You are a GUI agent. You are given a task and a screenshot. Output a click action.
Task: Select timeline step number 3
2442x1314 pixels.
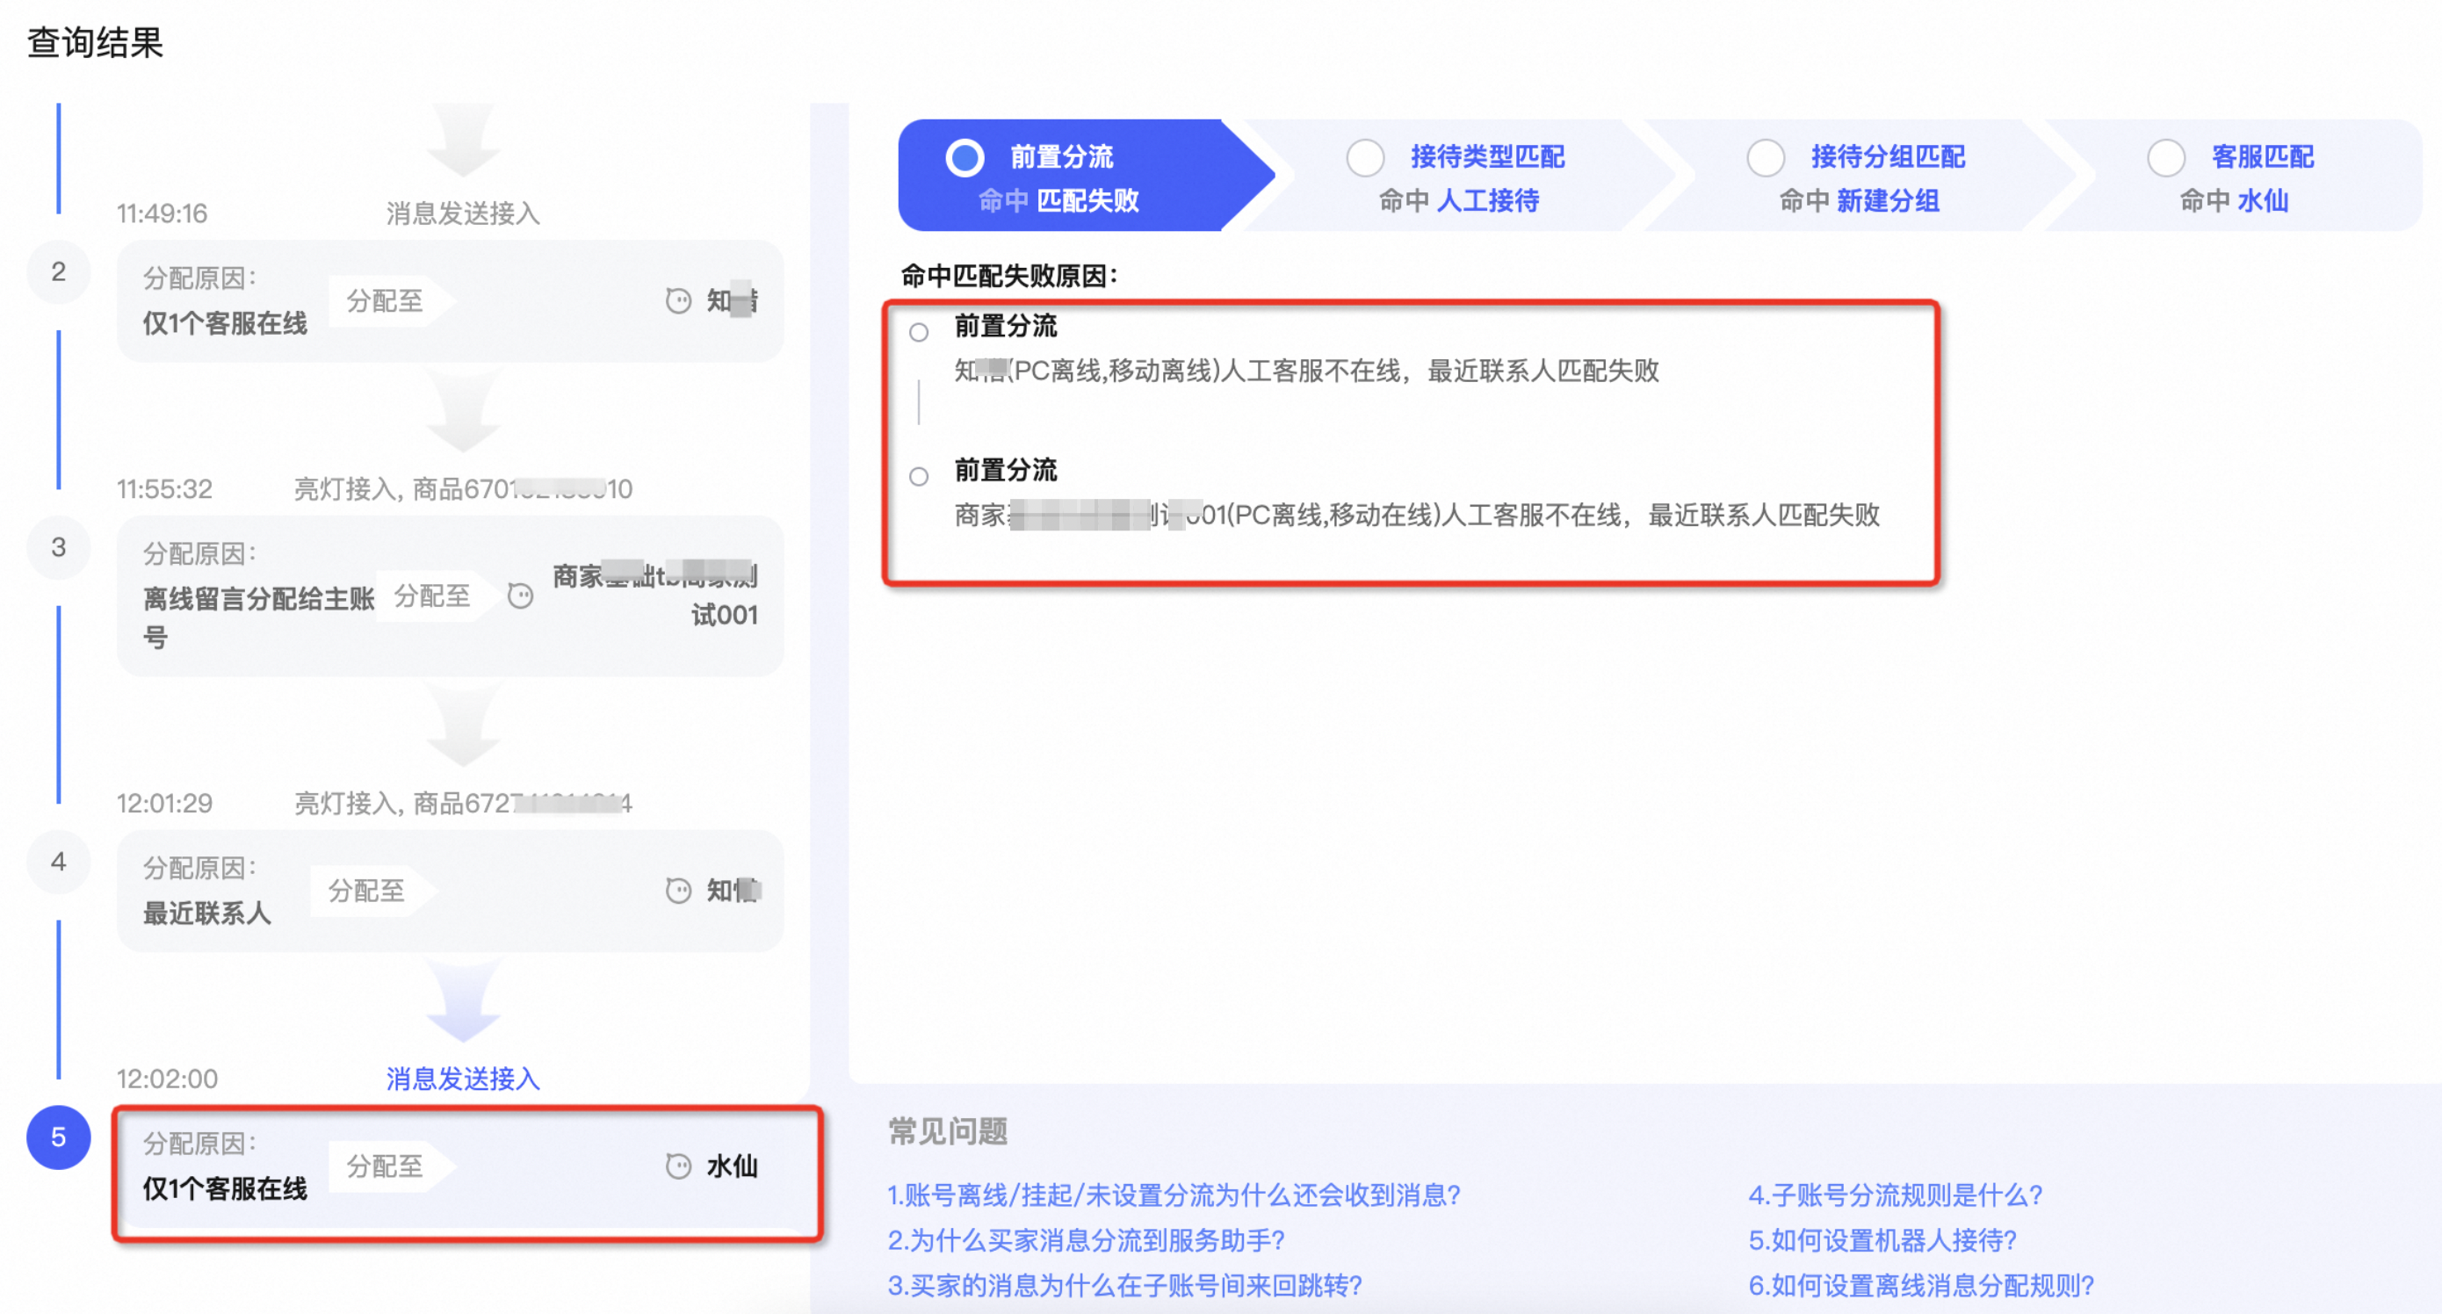[x=59, y=547]
